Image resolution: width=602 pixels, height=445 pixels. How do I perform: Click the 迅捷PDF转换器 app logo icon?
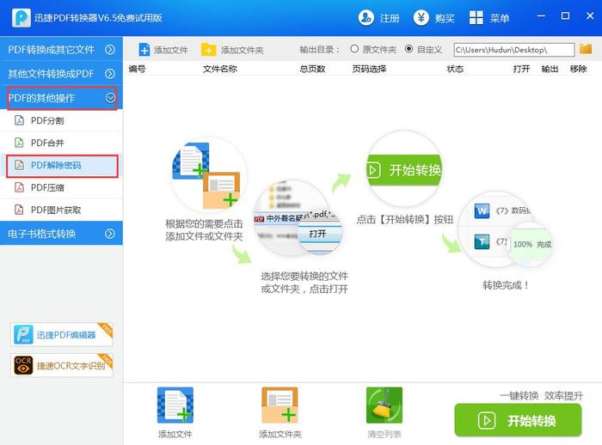(x=21, y=18)
